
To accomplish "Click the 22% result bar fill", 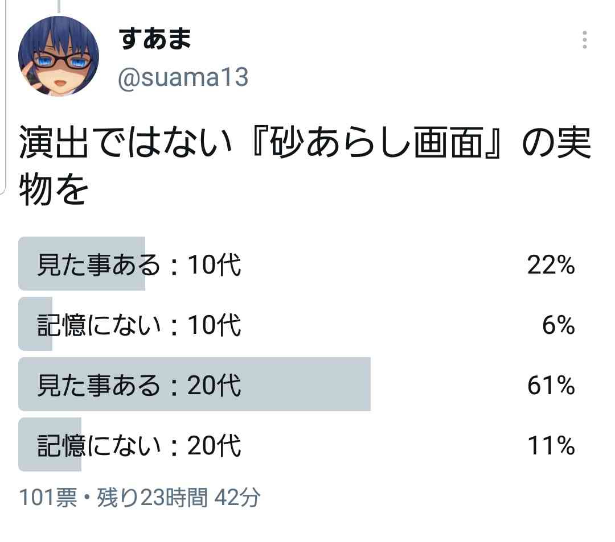I will [x=81, y=263].
